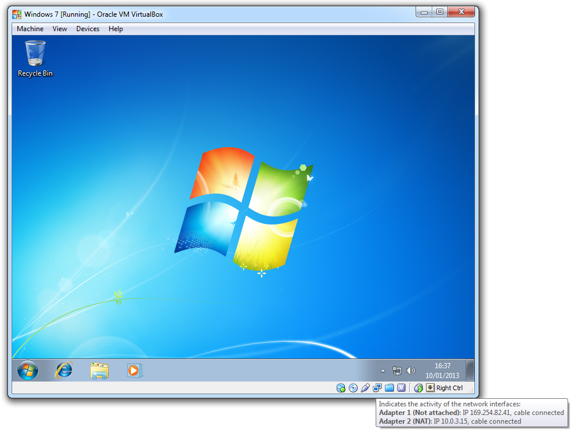This screenshot has width=571, height=430.
Task: Open the Devices menu
Action: [x=88, y=29]
